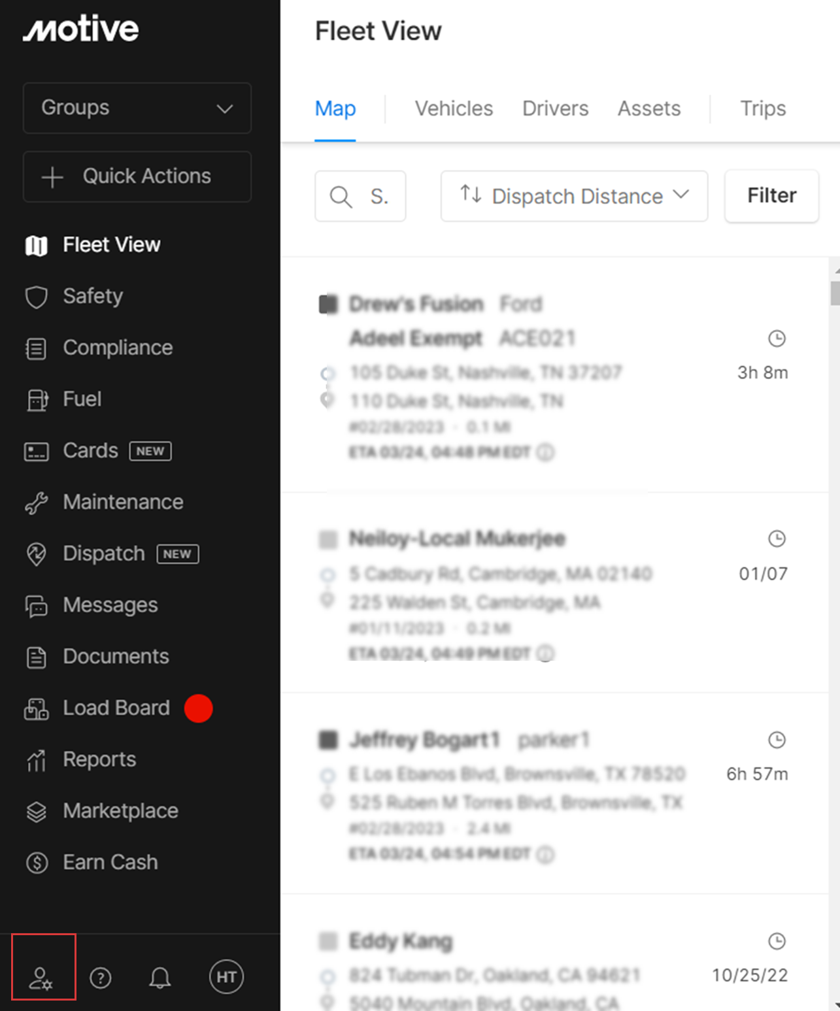Switch to the Drivers tab

pyautogui.click(x=555, y=108)
